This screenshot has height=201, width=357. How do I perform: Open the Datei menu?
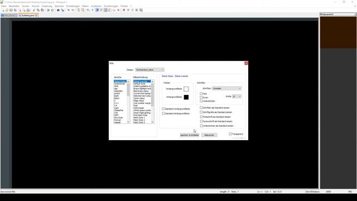click(x=4, y=6)
